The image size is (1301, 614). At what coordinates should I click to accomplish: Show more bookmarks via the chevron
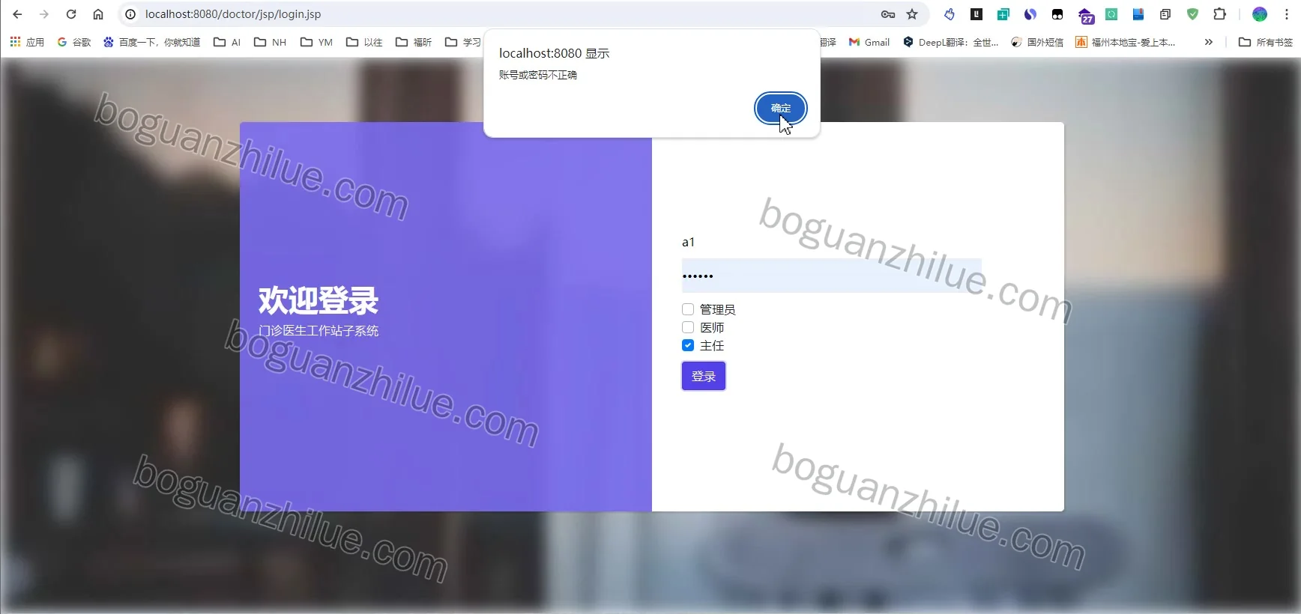pyautogui.click(x=1209, y=42)
